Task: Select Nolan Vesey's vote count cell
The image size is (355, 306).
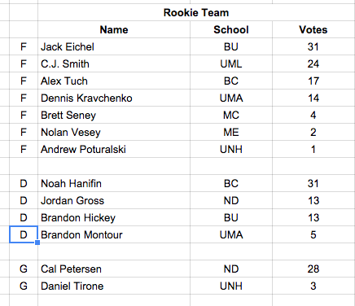Action: 313,132
